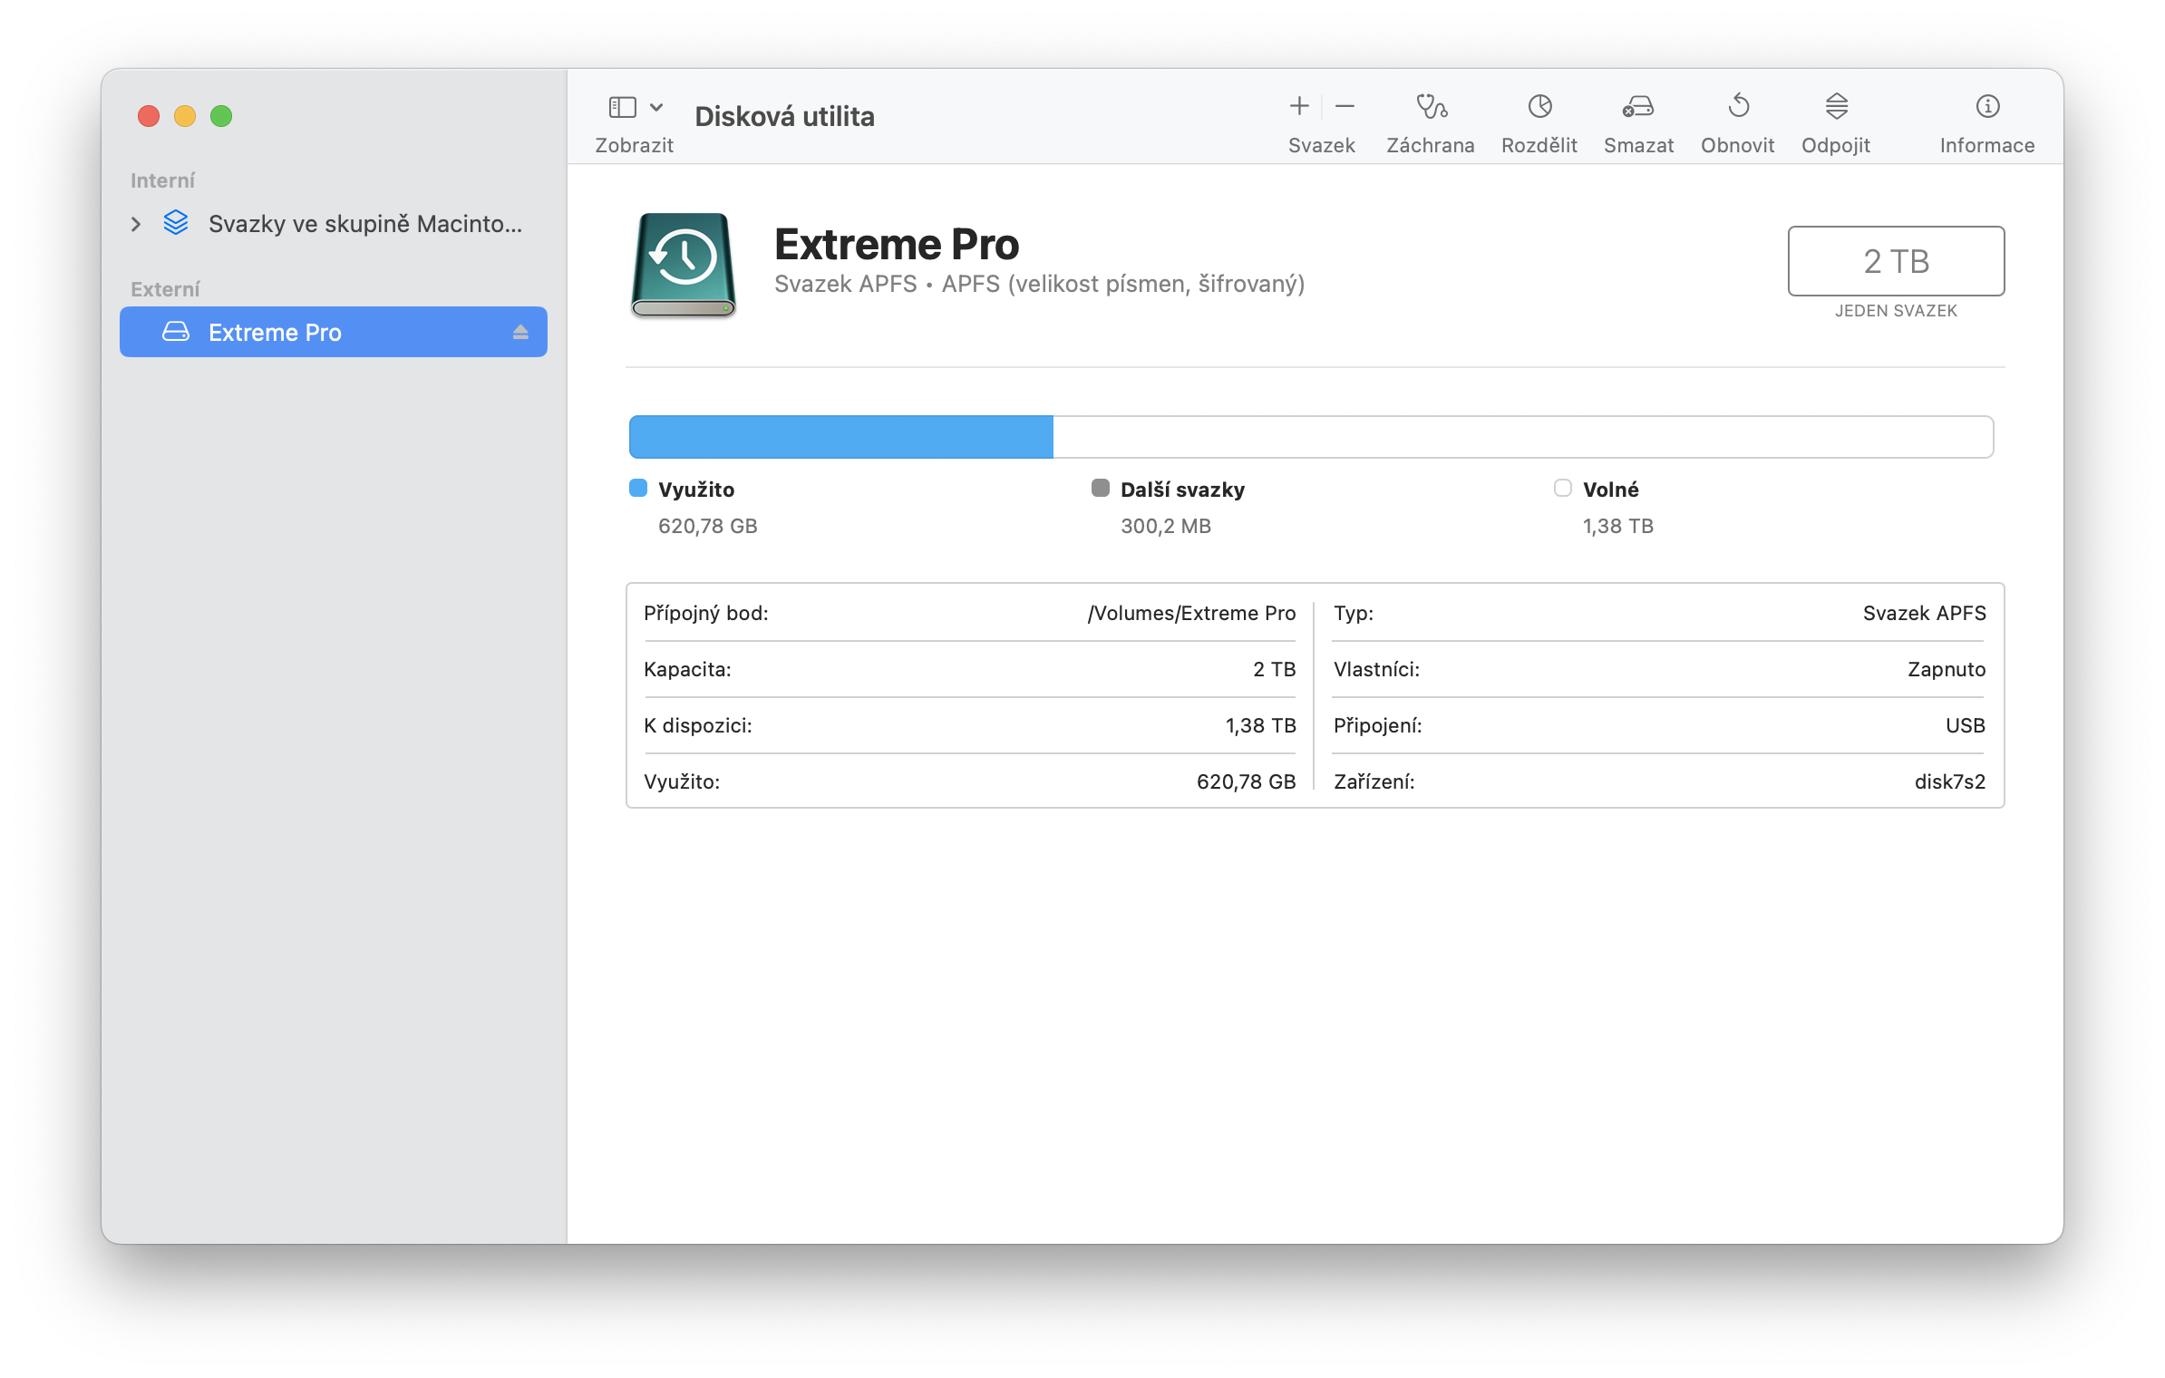
Task: Remove a volume with the minus icon
Action: (x=1345, y=106)
